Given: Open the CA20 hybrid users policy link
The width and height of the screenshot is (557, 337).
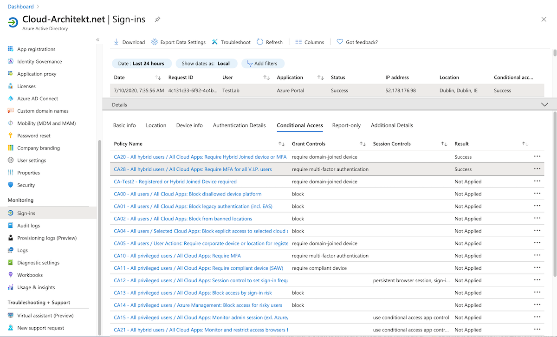Looking at the screenshot, I should click(200, 157).
